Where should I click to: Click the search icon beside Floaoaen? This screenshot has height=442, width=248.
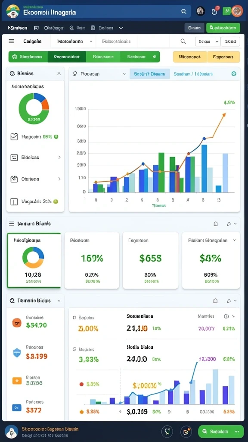tap(75, 73)
